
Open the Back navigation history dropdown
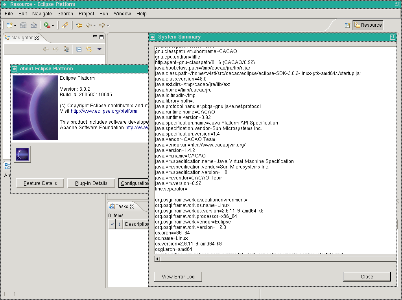[95, 26]
